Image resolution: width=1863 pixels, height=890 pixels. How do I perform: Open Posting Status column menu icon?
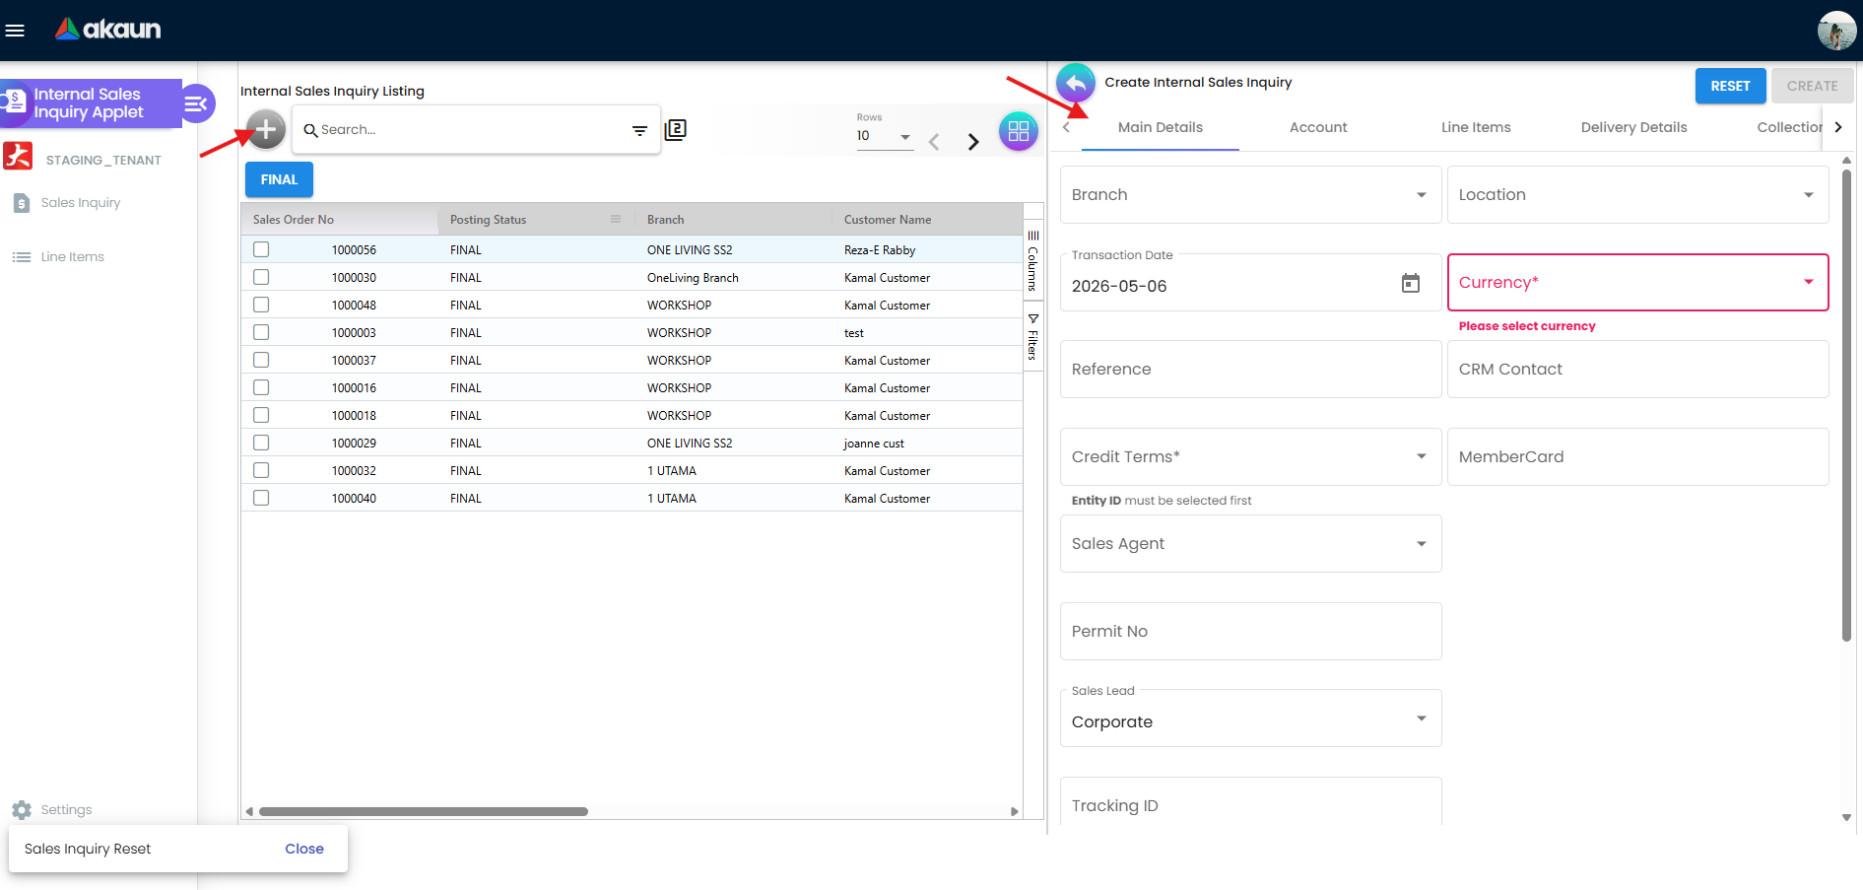tap(616, 219)
